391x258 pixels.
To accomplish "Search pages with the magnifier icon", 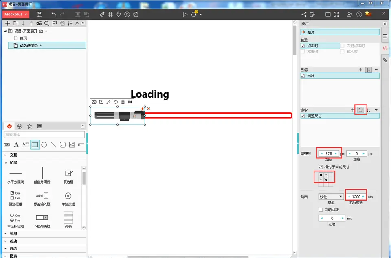I will [x=46, y=23].
